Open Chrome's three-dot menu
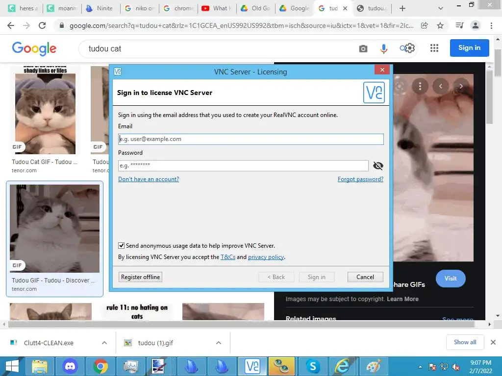 [491, 25]
